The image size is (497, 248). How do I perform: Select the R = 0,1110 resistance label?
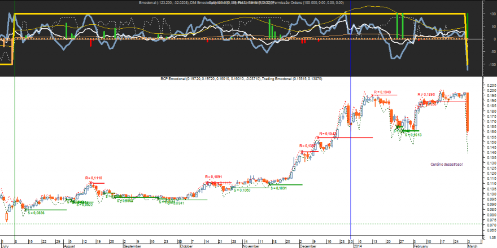tap(94, 178)
